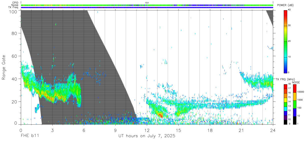This screenshot has width=307, height=141.
Task: Click the 3 tick on UT hours axis
Action: [52, 130]
